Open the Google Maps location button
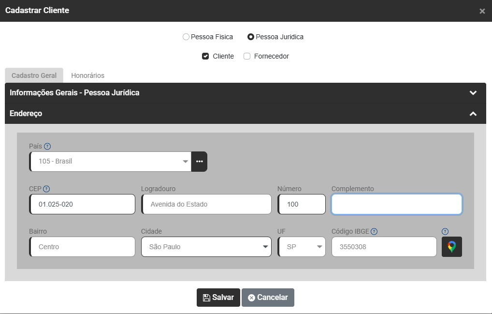The height and width of the screenshot is (314, 492). pyautogui.click(x=451, y=247)
